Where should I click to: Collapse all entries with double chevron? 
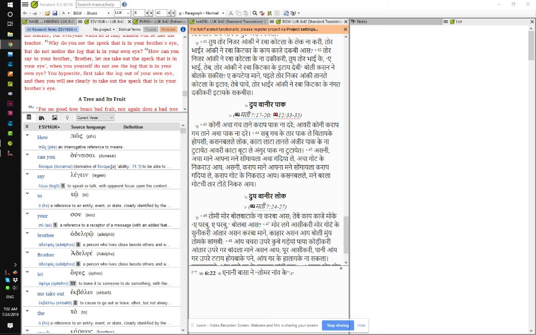click(27, 127)
